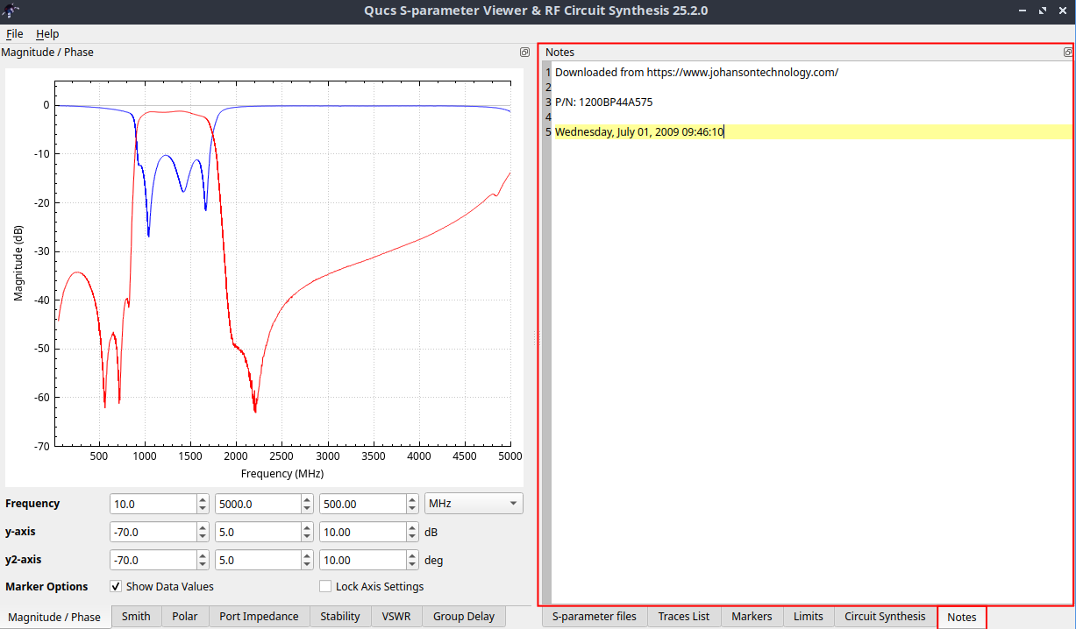Open the Help menu
This screenshot has height=629, width=1076.
47,33
